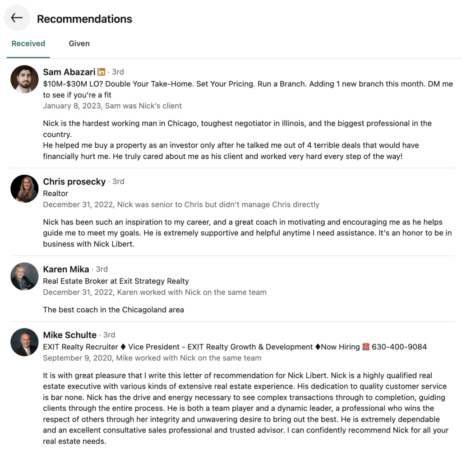Click "The best coach in the Chicagoland area" text
Viewport: 462px width, 450px height.
point(113,310)
